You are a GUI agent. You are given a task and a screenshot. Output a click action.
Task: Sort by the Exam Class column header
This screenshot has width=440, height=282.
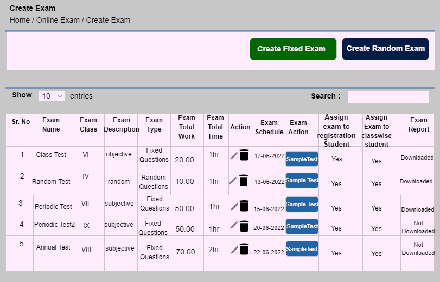click(88, 124)
